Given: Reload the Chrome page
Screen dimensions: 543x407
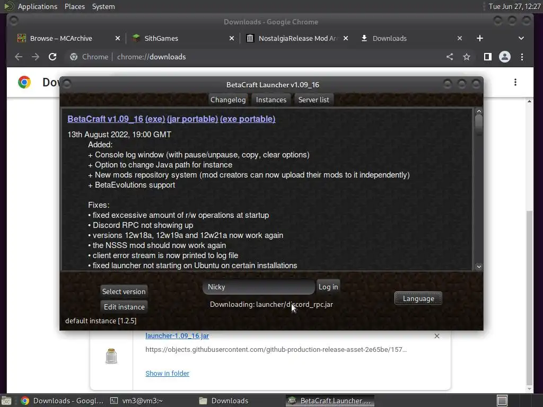Looking at the screenshot, I should tap(52, 57).
